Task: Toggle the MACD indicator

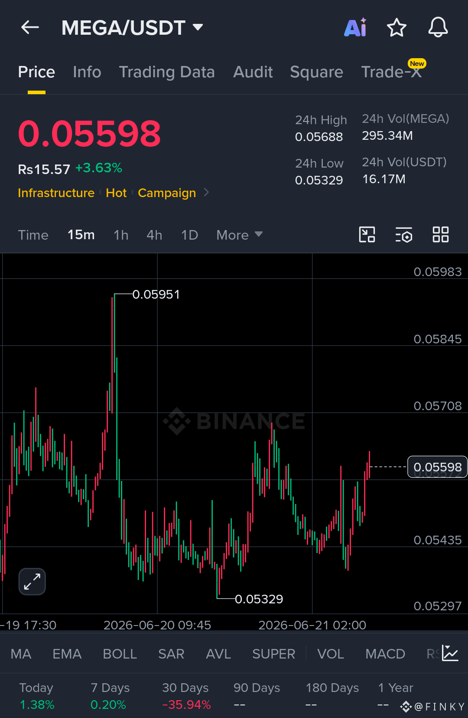Action: [x=385, y=654]
